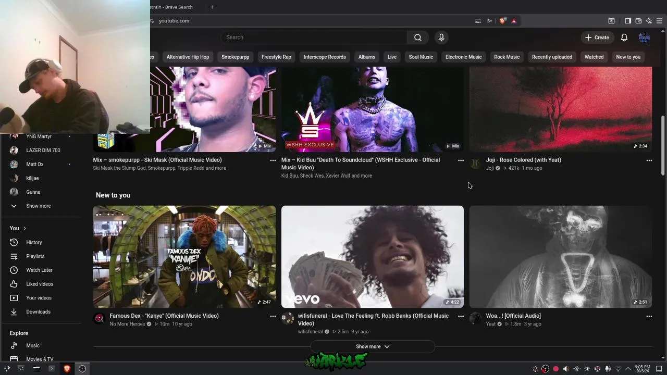
Task: Select the Alternative Hip Hop filter chip
Action: [188, 57]
